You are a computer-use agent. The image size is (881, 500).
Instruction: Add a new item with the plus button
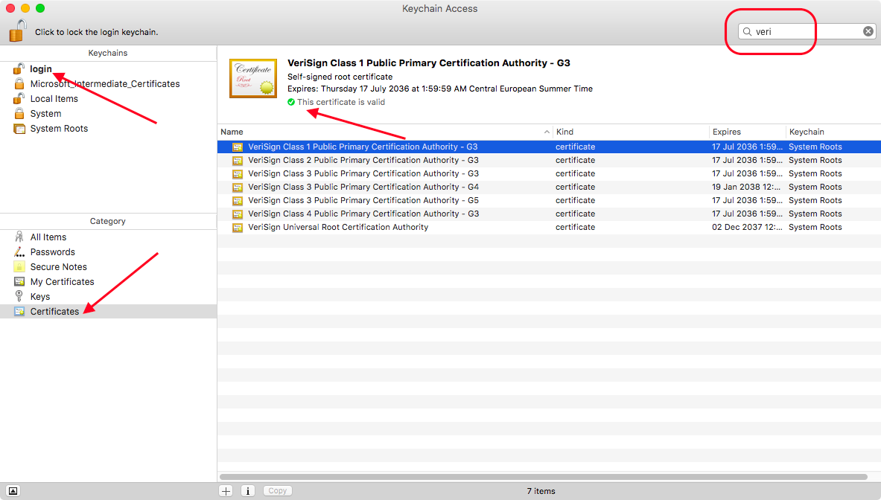(226, 491)
